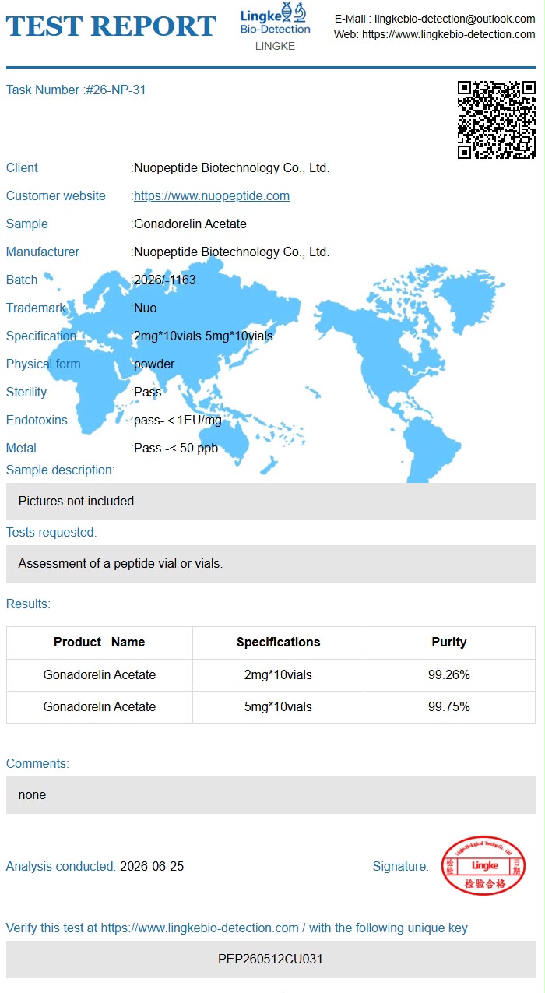The width and height of the screenshot is (545, 993).
Task: Click the analysis date 2026-06-25
Action: pyautogui.click(x=152, y=867)
